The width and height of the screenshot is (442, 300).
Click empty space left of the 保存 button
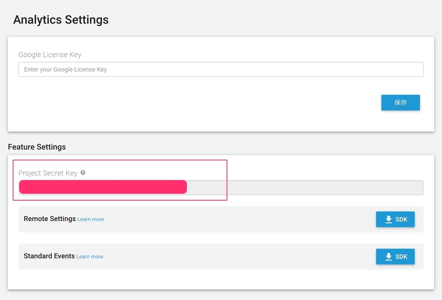221,103
